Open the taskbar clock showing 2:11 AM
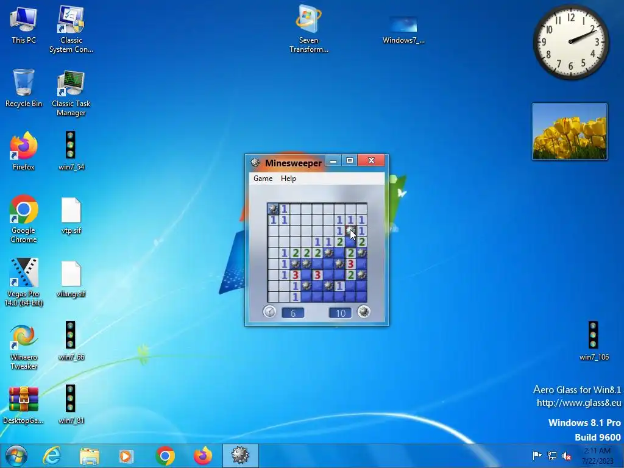The width and height of the screenshot is (624, 468). coord(597,456)
